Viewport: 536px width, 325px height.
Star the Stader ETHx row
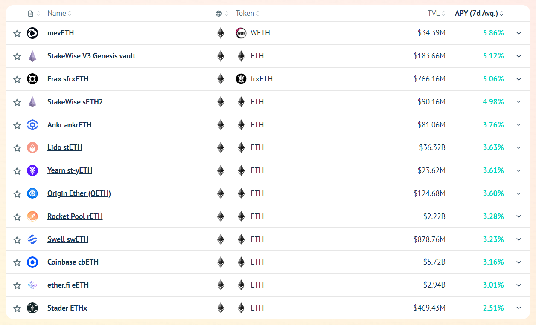[x=17, y=308]
